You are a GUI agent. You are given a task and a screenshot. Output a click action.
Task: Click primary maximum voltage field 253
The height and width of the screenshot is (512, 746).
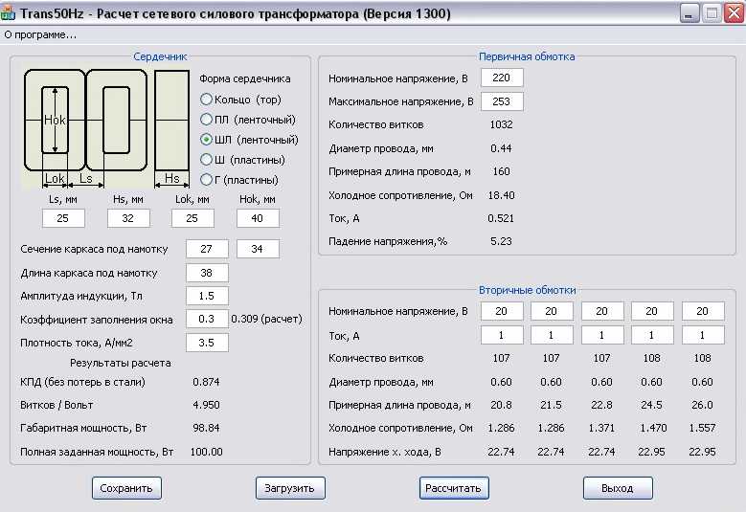(502, 101)
